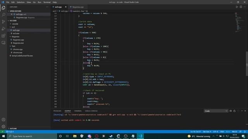Show hidden system tray icons
This screenshot has width=248, height=139.
[214, 136]
